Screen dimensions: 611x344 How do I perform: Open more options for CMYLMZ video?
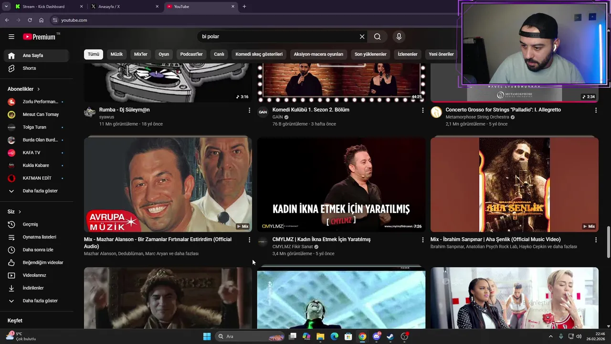[x=422, y=240]
